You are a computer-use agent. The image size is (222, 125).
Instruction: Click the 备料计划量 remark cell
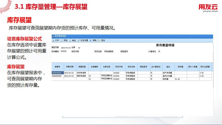168,76
